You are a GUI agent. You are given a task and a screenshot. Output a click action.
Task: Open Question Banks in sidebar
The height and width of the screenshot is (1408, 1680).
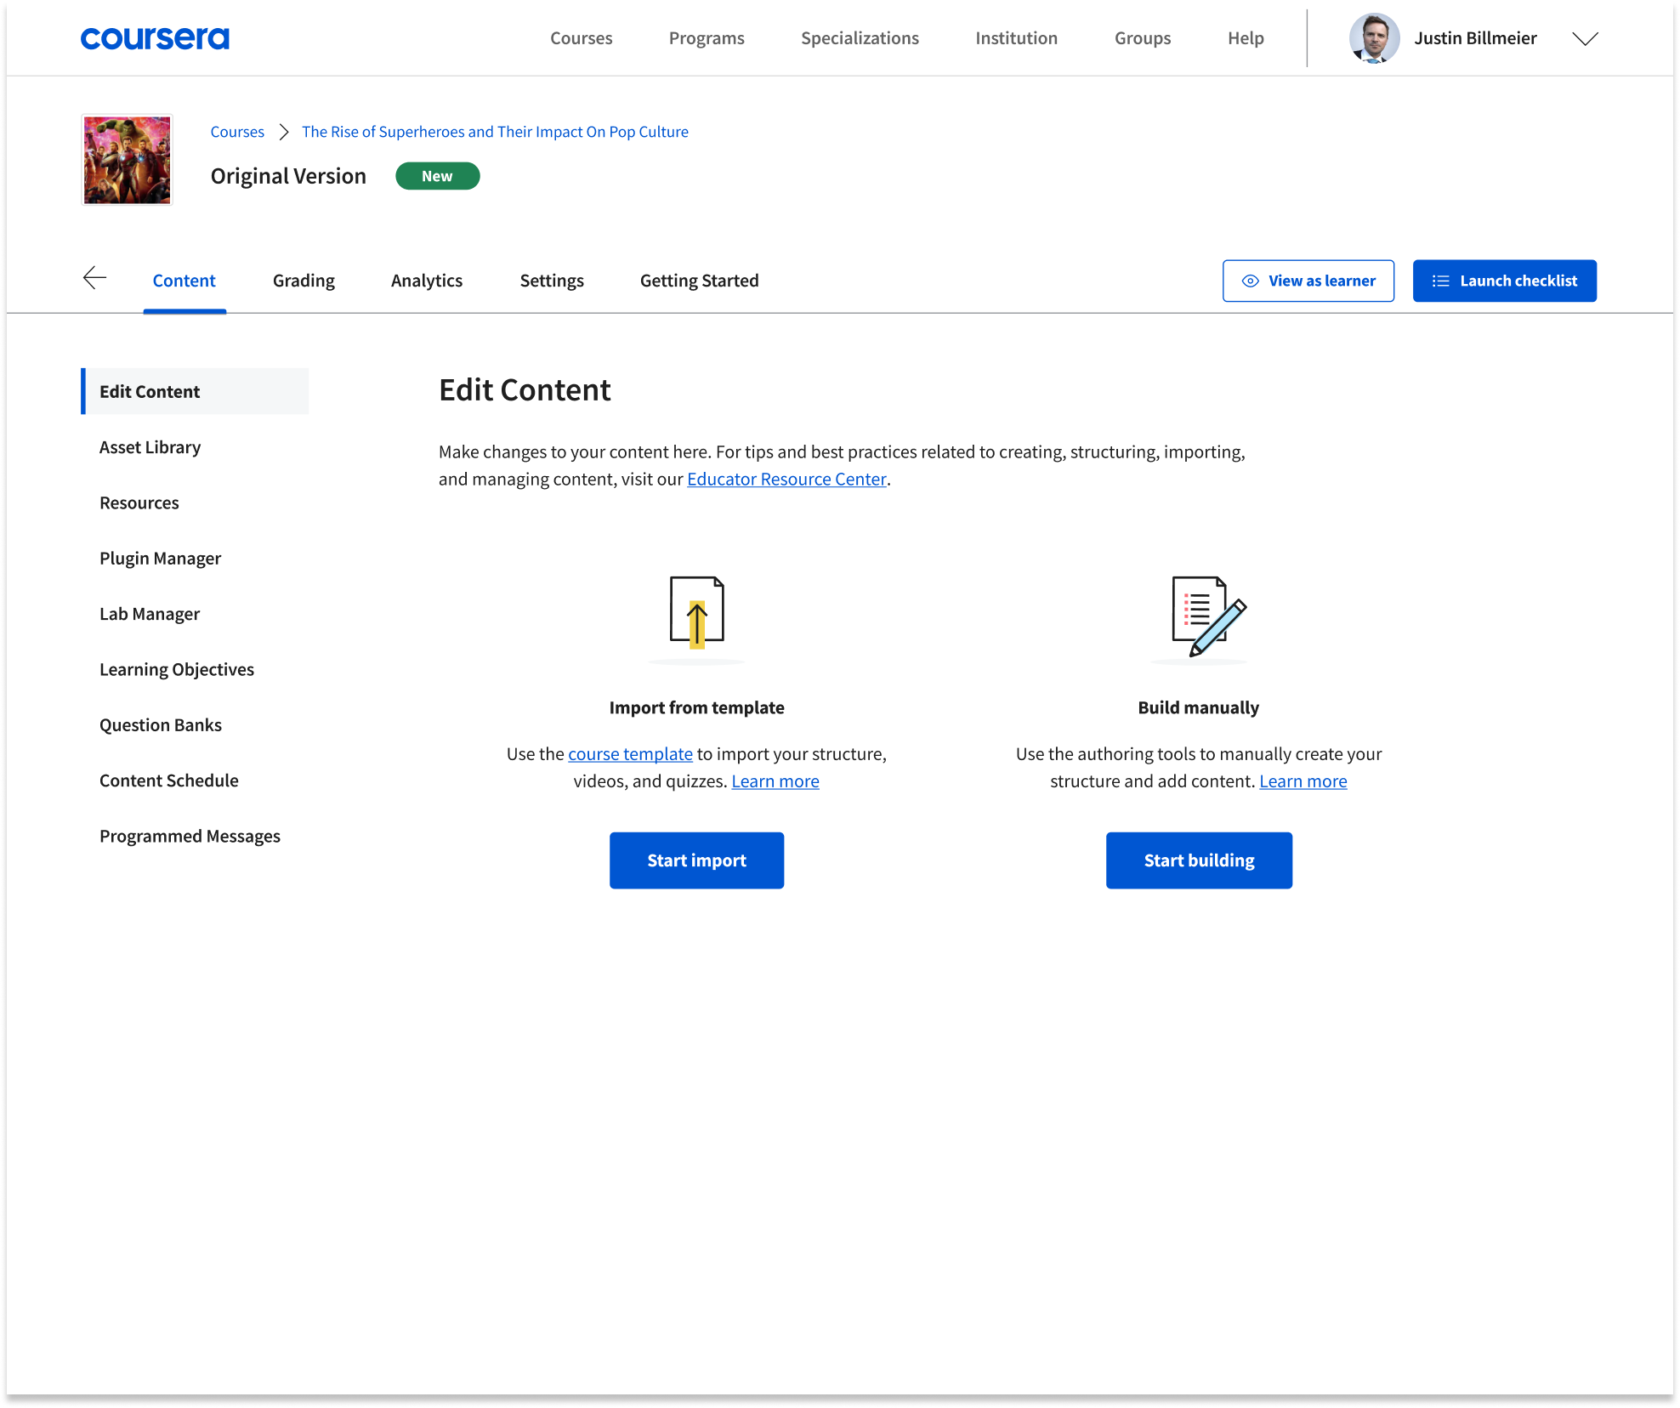point(161,725)
